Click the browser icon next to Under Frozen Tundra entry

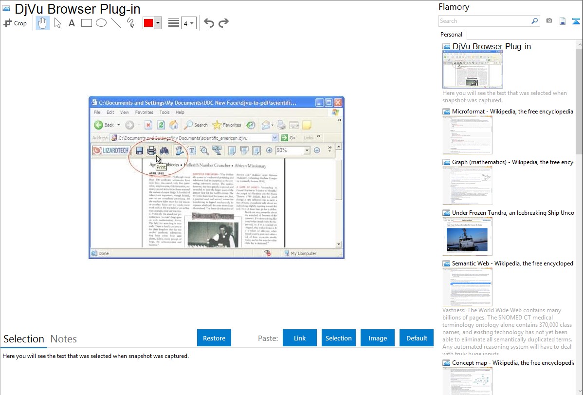(x=446, y=213)
